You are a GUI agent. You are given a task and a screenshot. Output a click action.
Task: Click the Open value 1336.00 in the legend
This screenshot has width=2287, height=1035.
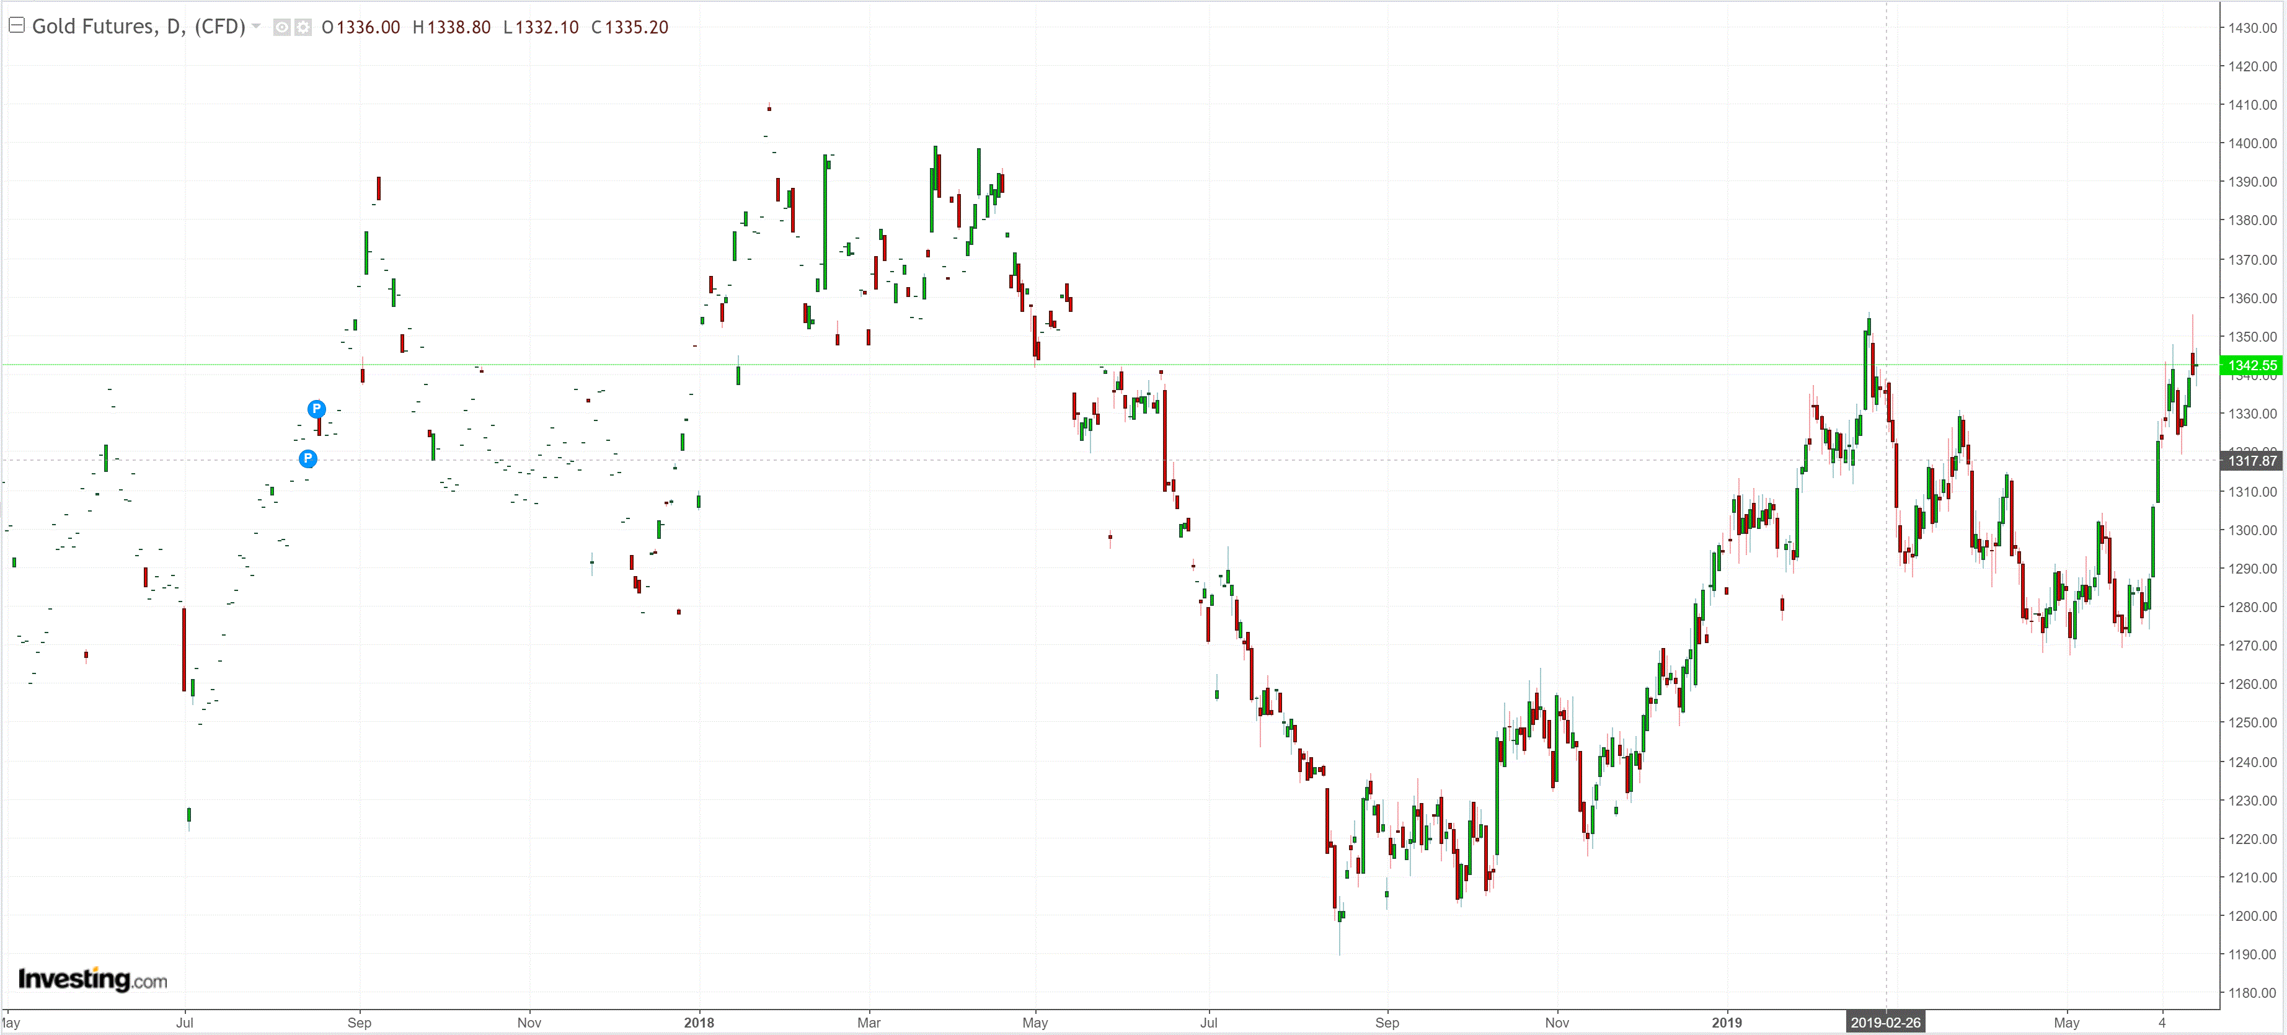point(368,27)
